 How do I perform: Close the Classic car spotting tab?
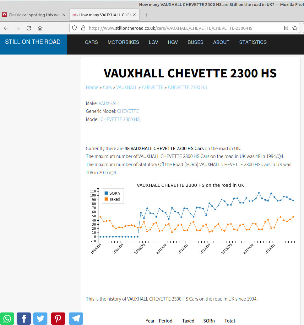pos(64,15)
